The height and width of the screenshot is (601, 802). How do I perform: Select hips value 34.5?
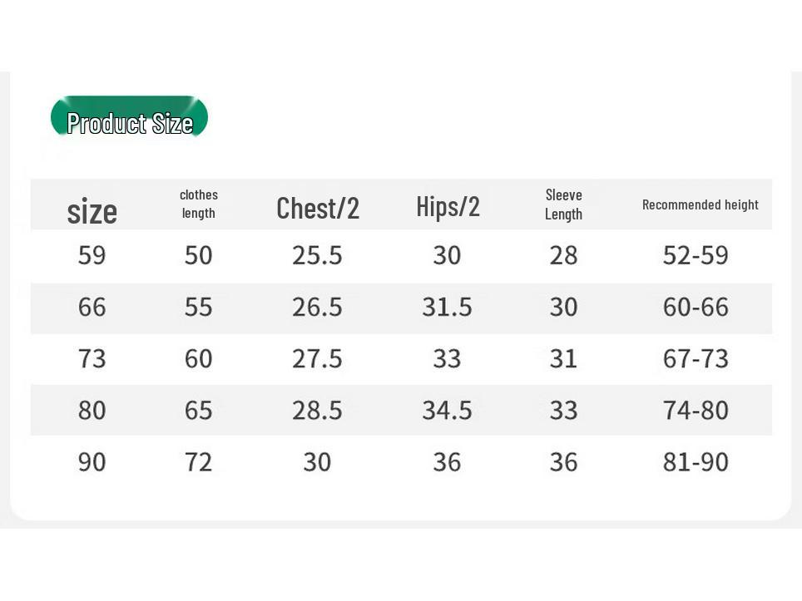447,410
